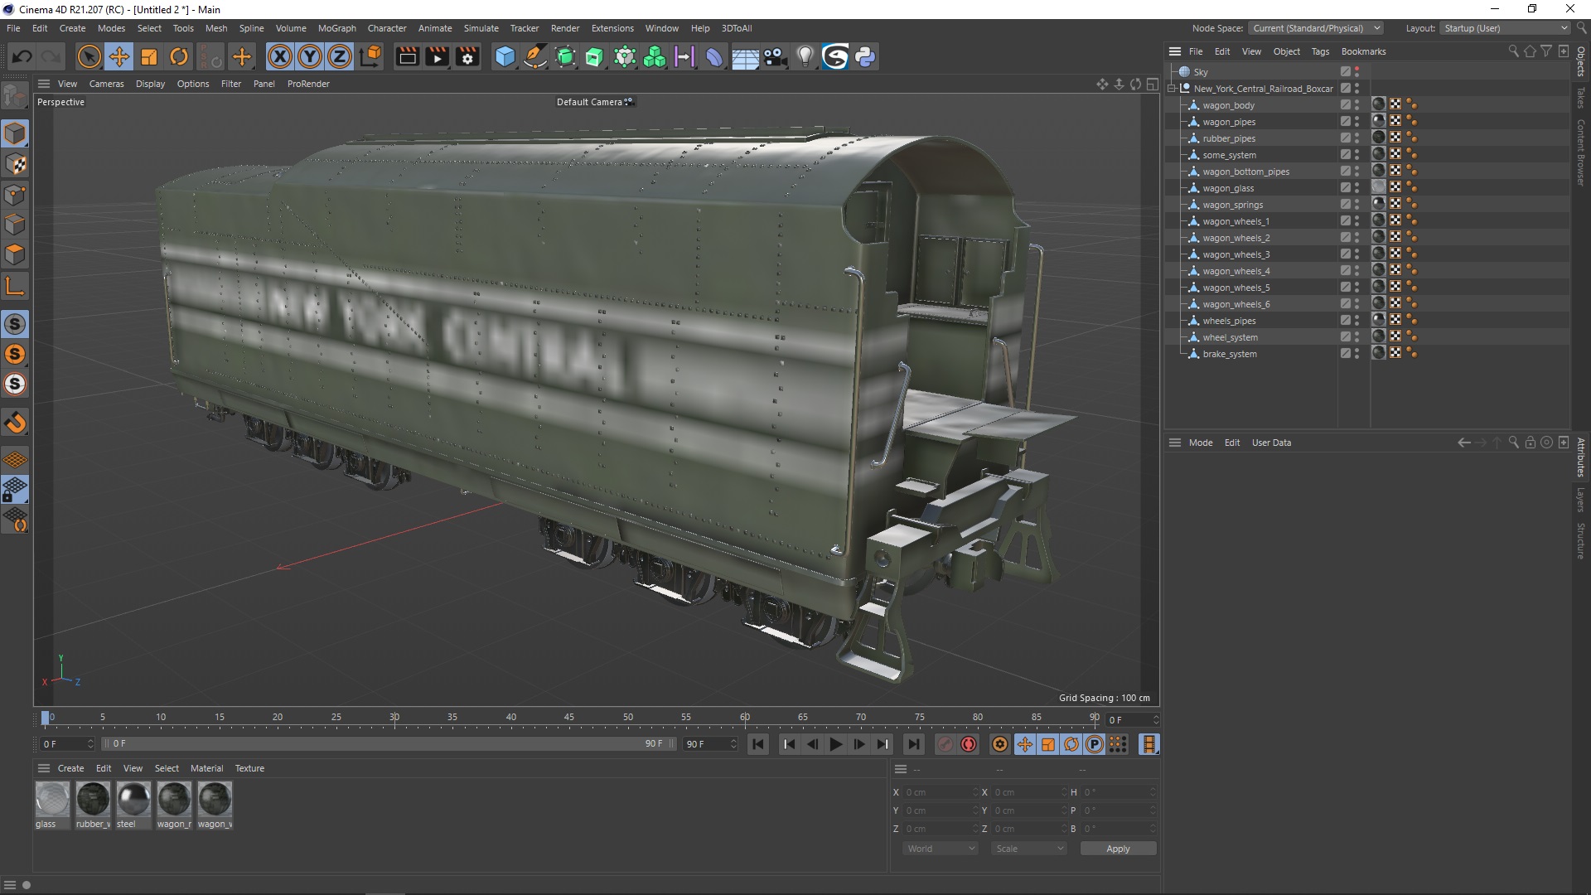The height and width of the screenshot is (895, 1591).
Task: Open the spline Pen tool
Action: (535, 56)
